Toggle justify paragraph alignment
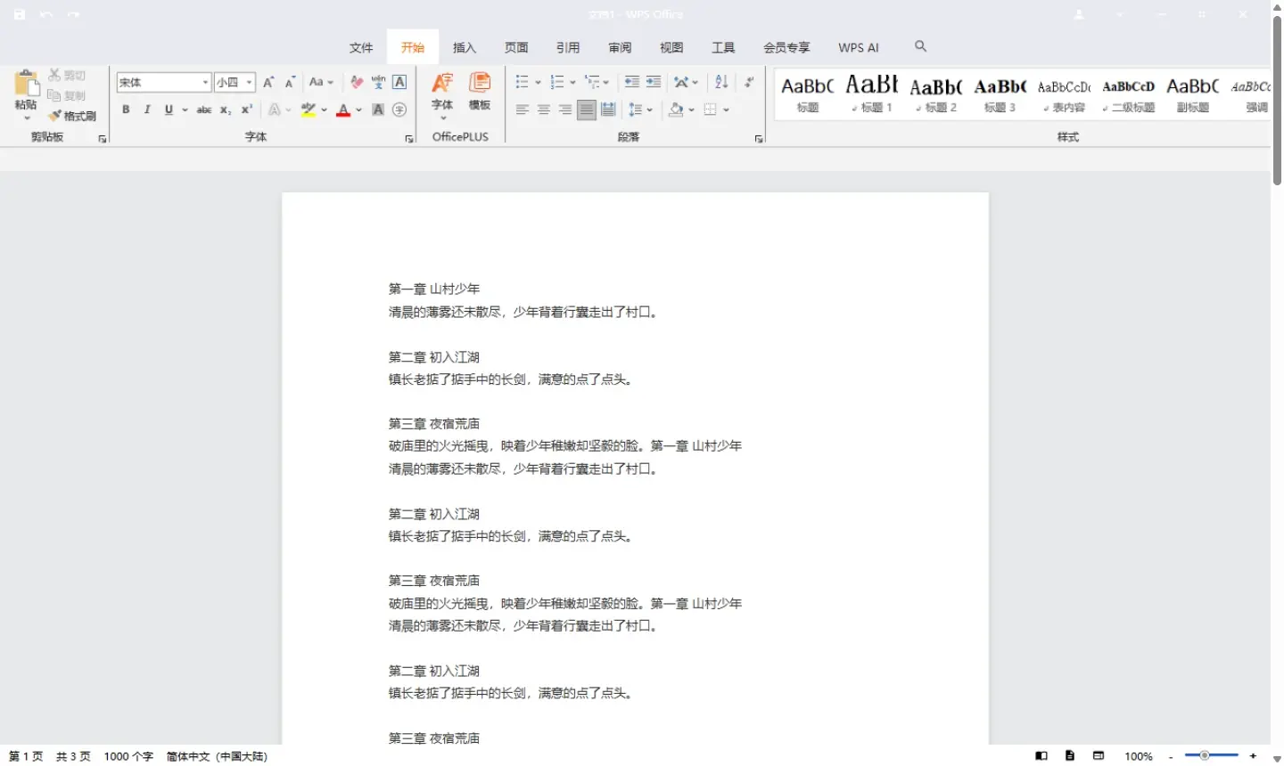Screen dimensions: 1284x766 pyautogui.click(x=587, y=110)
